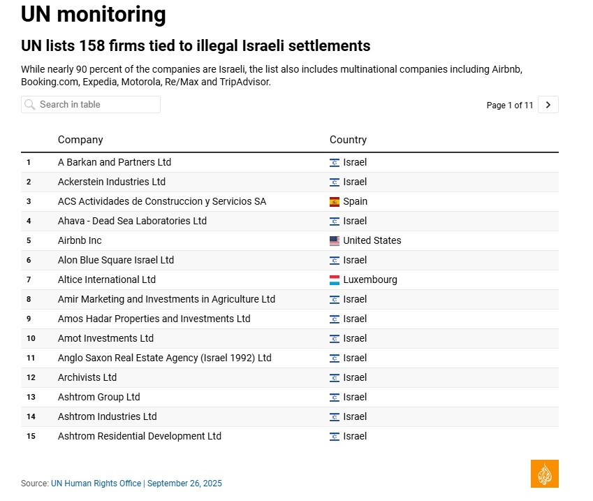Click the search magnifier icon
The width and height of the screenshot is (593, 501).
click(x=29, y=105)
